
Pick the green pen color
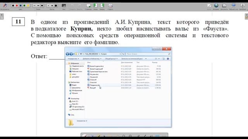coord(24,5)
